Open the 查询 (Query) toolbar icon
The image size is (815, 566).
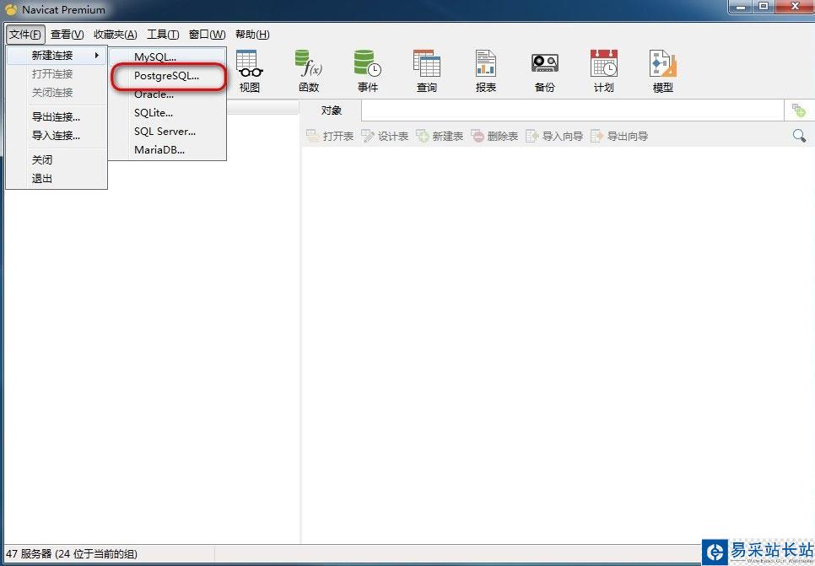427,71
